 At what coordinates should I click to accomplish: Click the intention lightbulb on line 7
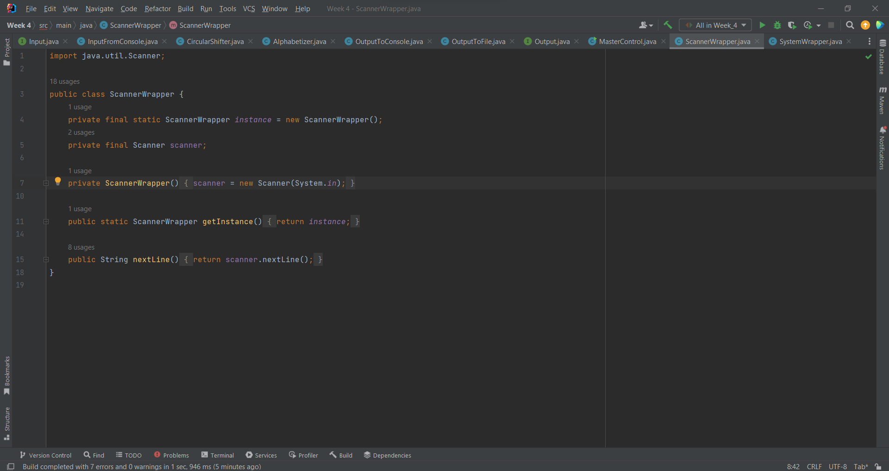click(x=58, y=182)
